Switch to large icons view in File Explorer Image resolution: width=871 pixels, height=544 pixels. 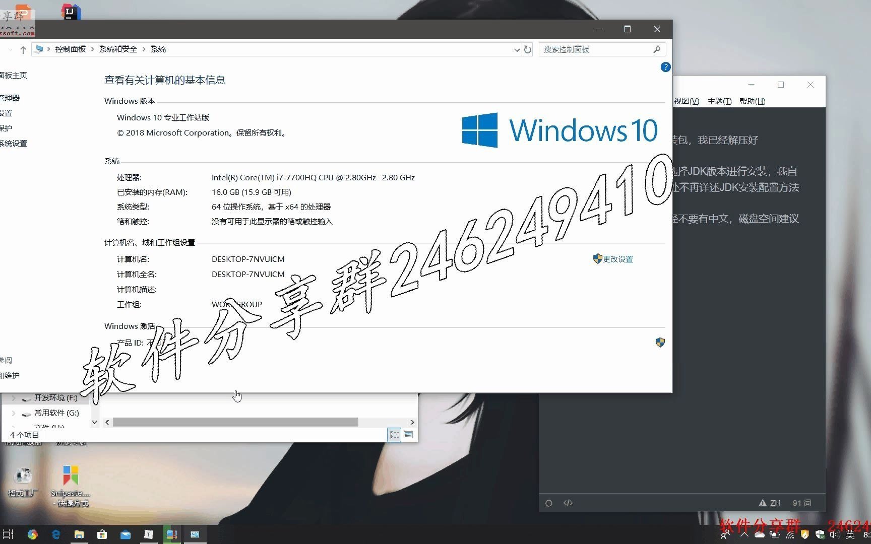point(408,435)
